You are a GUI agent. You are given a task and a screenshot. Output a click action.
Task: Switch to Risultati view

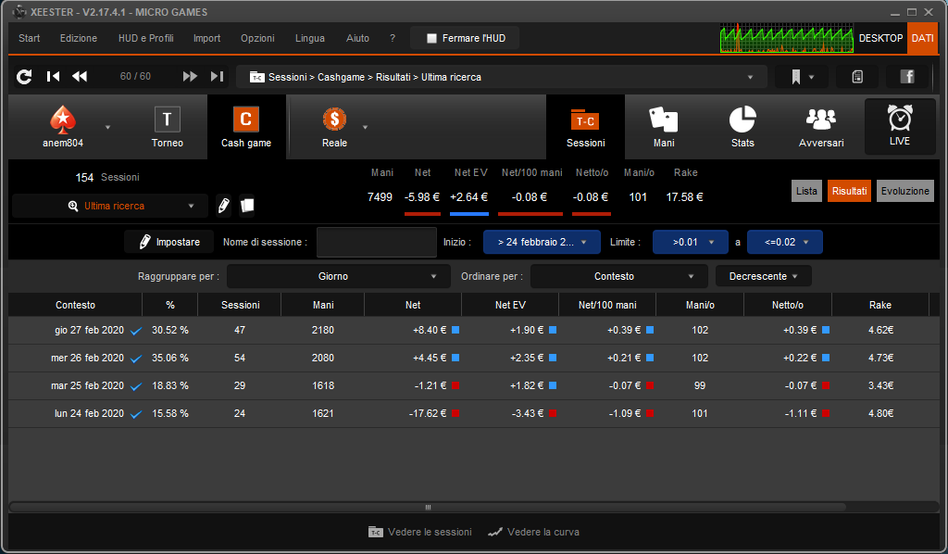[850, 191]
